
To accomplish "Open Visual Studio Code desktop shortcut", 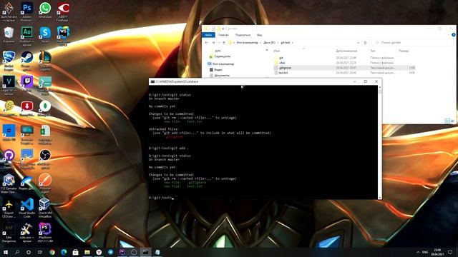I will [x=27, y=208].
